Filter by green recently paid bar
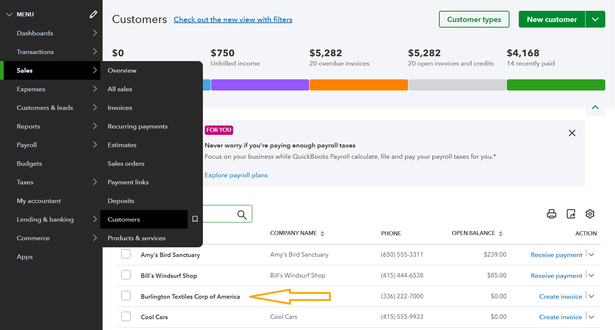This screenshot has height=330, width=615. [x=556, y=85]
